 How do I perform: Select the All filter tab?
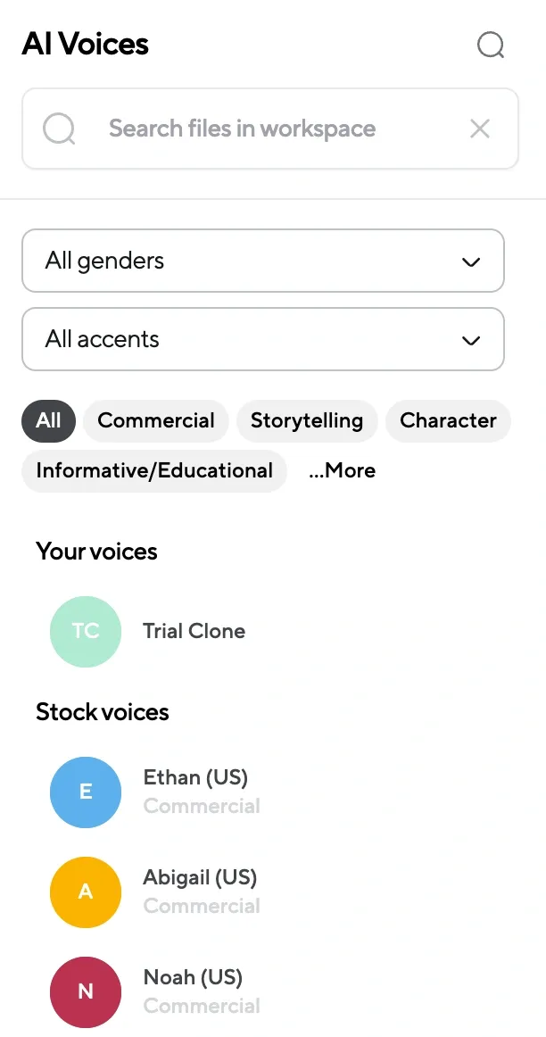coord(47,420)
